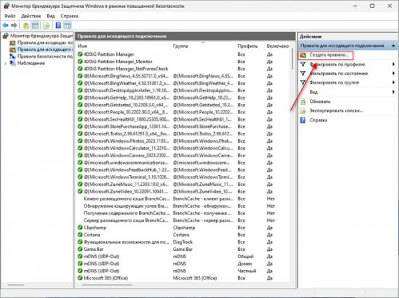Screen dimensions: 399x298
Task: Click Экспортировать список... action
Action: (x=336, y=111)
